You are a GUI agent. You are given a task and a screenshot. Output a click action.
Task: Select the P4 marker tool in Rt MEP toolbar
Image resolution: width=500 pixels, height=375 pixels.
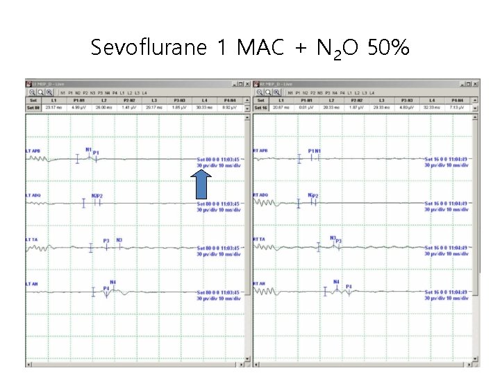[x=342, y=93]
